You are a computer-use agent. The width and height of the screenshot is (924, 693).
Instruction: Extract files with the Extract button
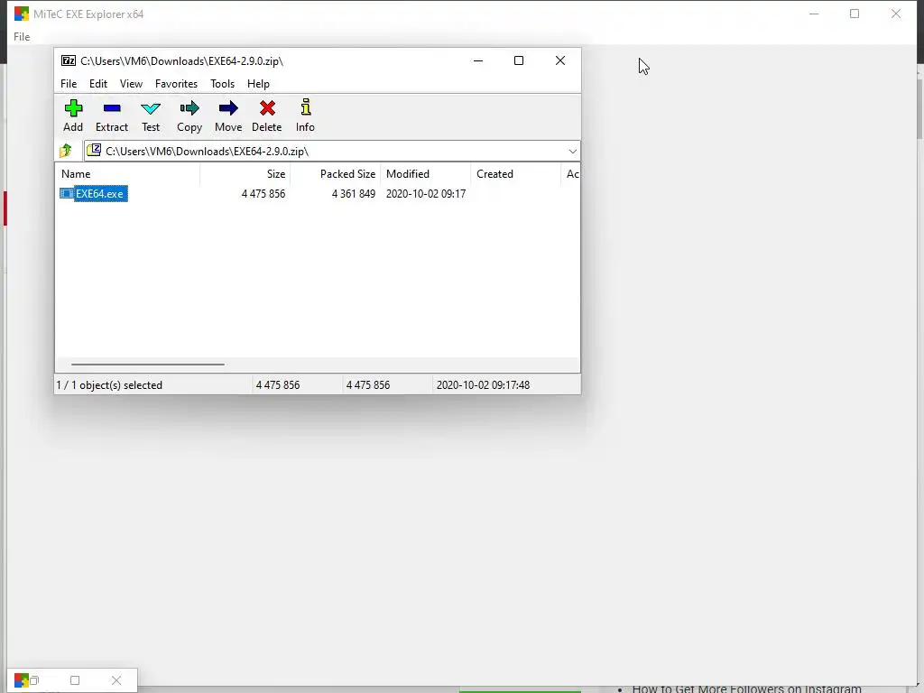point(111,116)
